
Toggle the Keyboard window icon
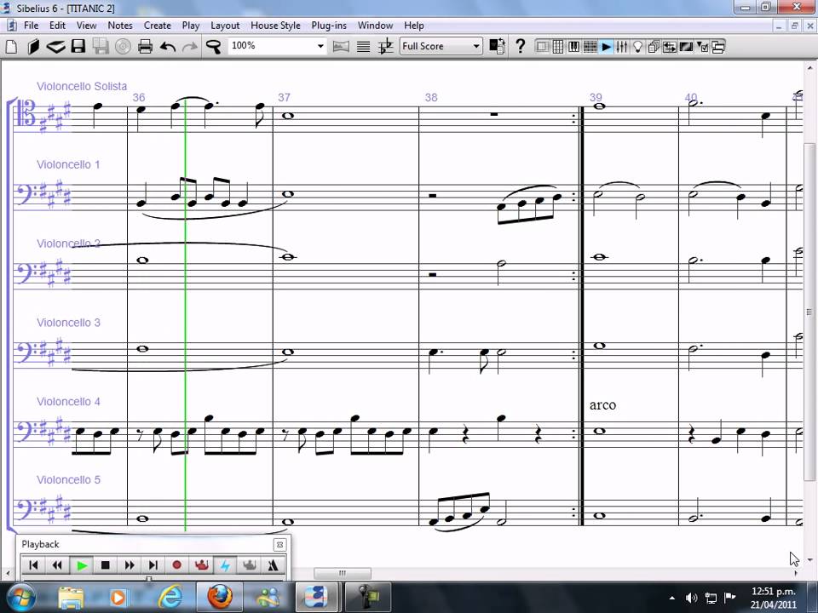573,47
